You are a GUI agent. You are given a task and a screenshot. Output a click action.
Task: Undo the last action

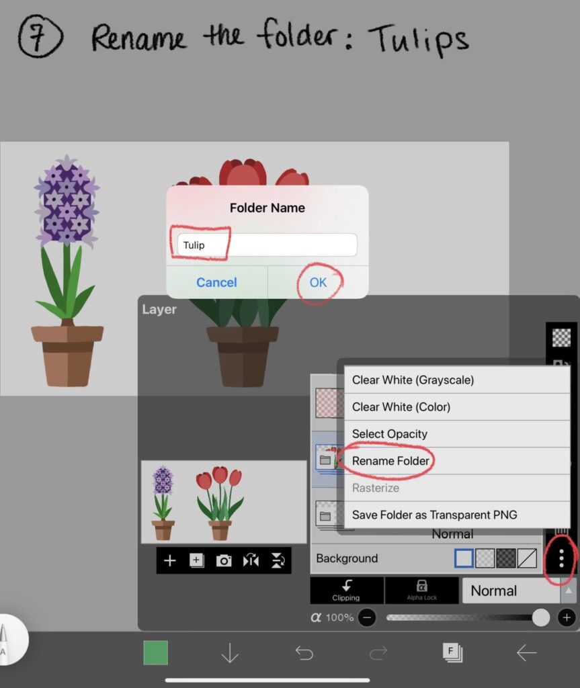click(x=304, y=652)
